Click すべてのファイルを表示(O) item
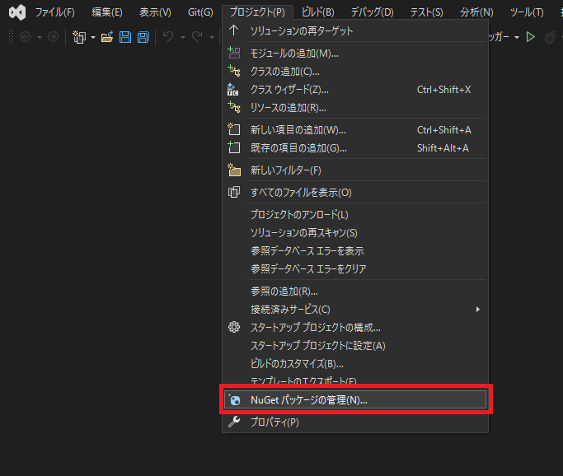Screen dimensions: 563x476 [300, 193]
